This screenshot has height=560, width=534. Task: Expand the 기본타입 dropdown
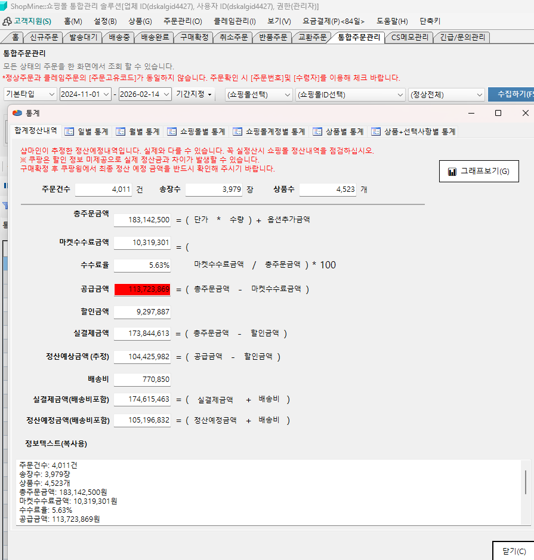click(50, 94)
